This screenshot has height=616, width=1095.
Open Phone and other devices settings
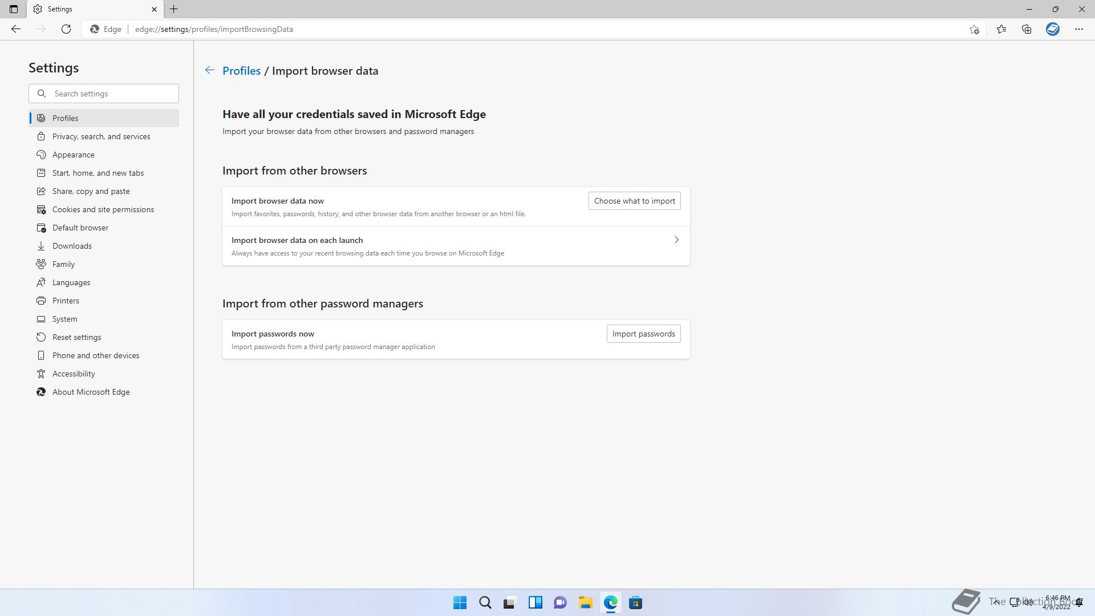104,355
